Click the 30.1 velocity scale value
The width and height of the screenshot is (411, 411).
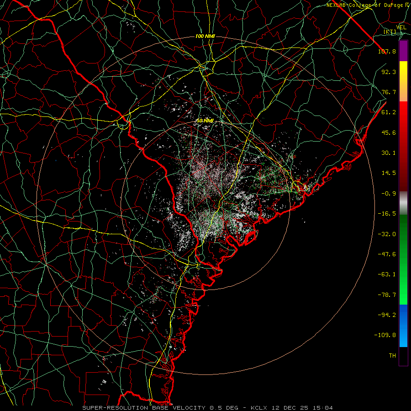click(x=389, y=153)
